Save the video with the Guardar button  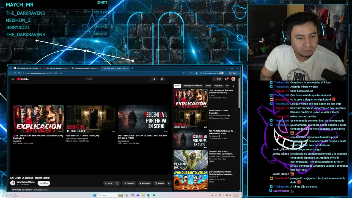[159, 183]
